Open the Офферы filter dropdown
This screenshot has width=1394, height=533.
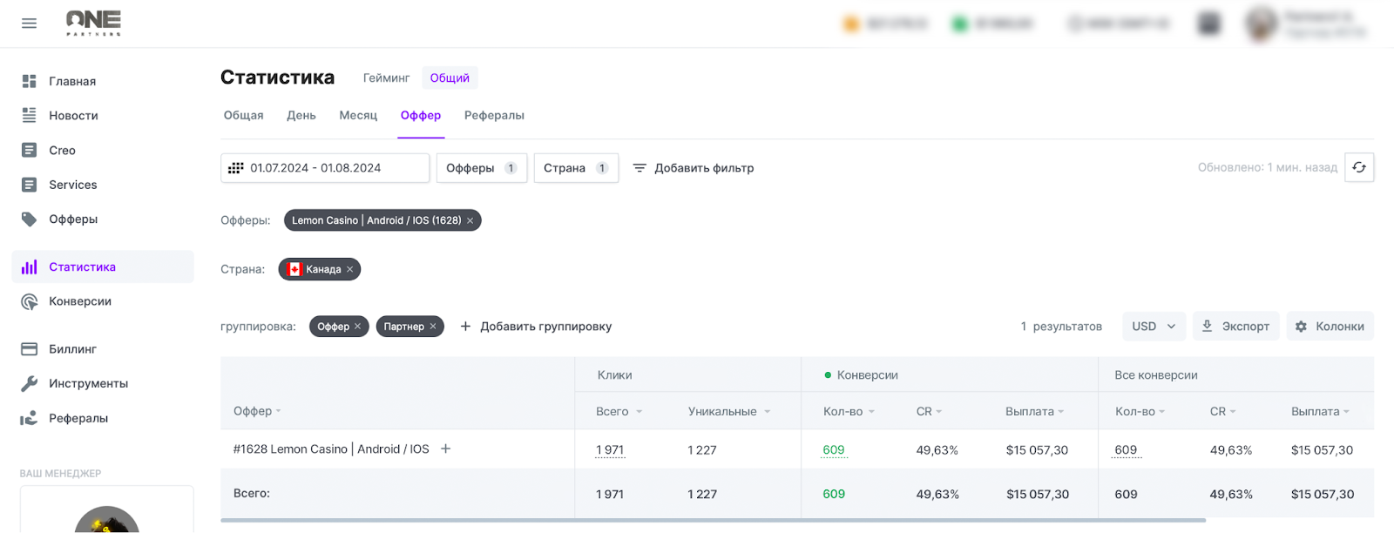tap(482, 168)
